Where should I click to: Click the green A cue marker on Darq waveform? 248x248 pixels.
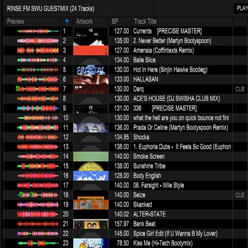[x=18, y=88]
